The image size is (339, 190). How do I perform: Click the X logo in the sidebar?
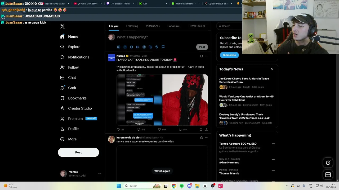point(62,26)
